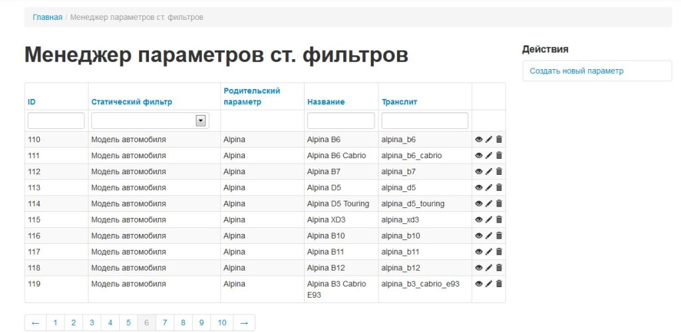
Task: Open pagination page 5
Action: point(128,322)
